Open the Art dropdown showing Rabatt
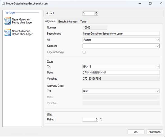 point(121,40)
